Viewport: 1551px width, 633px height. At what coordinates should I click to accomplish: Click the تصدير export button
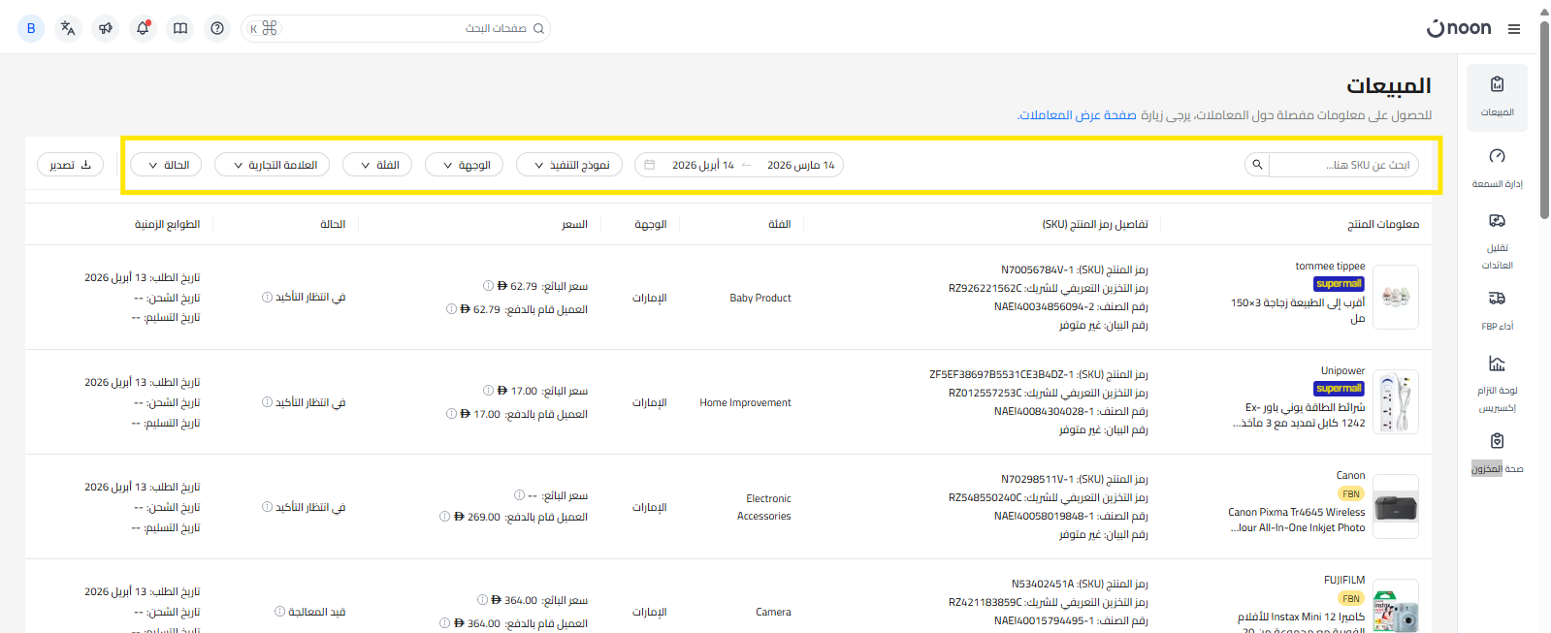click(70, 165)
